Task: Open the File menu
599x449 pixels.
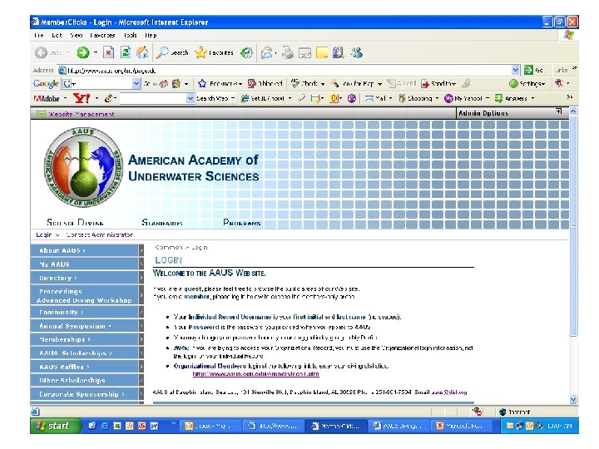Action: (x=39, y=35)
